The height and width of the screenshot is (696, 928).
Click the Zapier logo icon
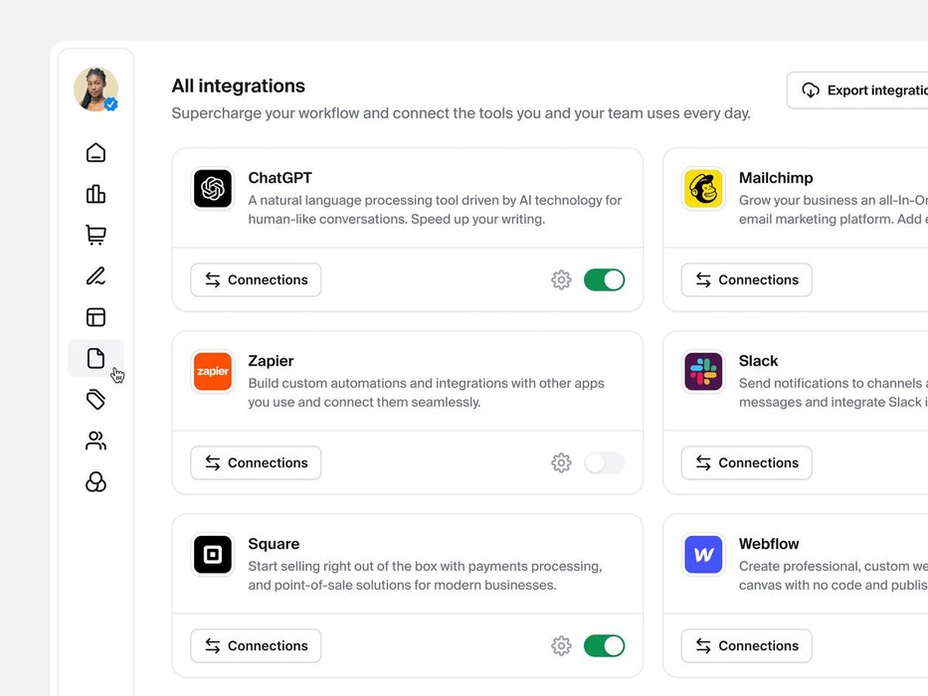(213, 372)
